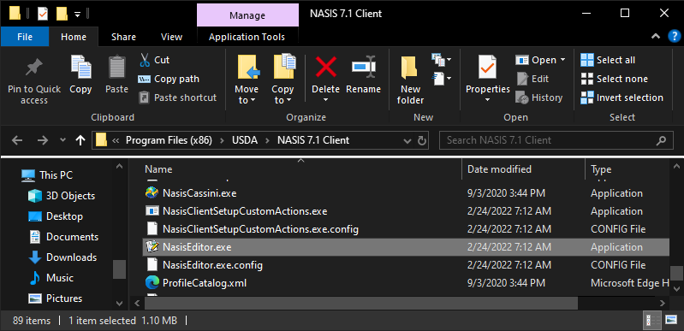Click History in the Open group
The image size is (684, 331).
click(x=539, y=98)
